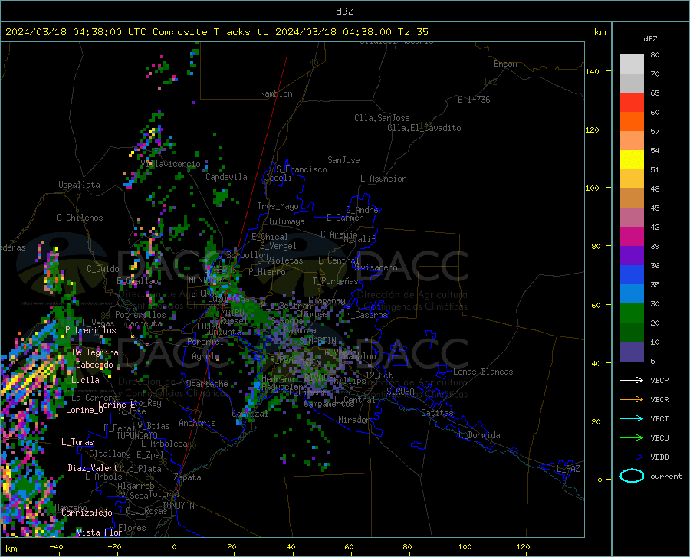Click the 'Uspallata' place label
Screen dimensions: 690x557
[x=79, y=185]
